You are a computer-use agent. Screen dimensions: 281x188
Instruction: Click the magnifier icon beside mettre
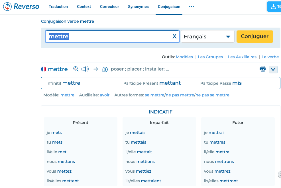[76, 69]
